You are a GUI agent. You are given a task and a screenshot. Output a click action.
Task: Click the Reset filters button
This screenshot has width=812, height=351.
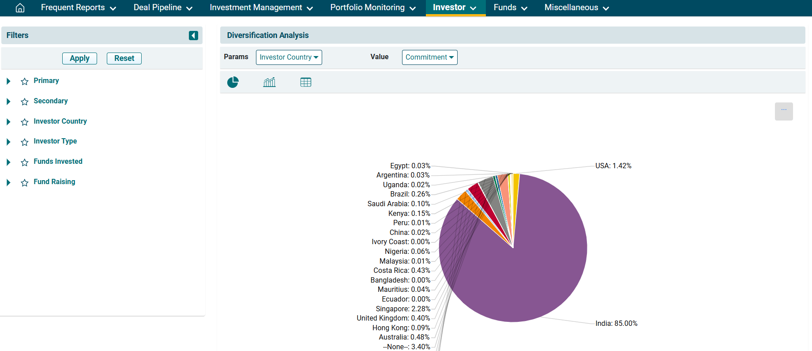(124, 58)
